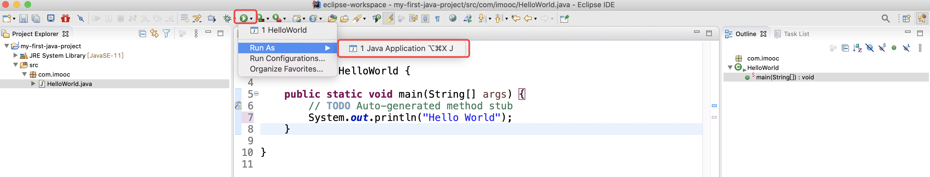The width and height of the screenshot is (930, 177).
Task: Click the Project Explorer filter funnel icon
Action: [167, 34]
